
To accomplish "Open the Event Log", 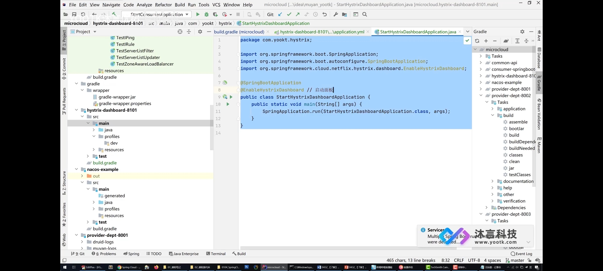I will pyautogui.click(x=521, y=254).
